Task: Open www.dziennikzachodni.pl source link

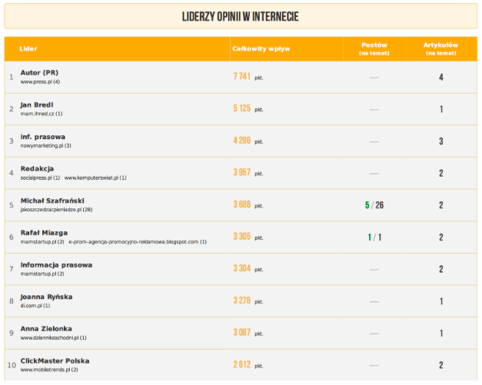Action: [x=54, y=337]
